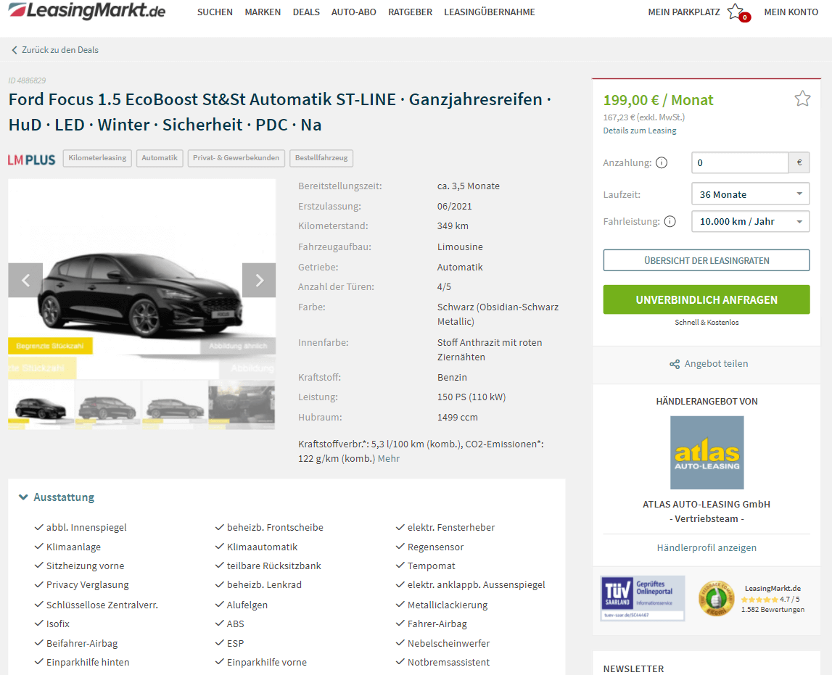
Task: Click the Bestellfahrzeug tag
Action: tap(321, 158)
